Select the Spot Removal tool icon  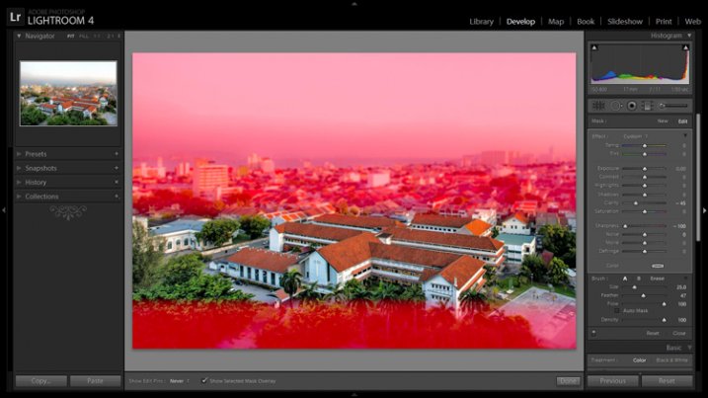(614, 105)
